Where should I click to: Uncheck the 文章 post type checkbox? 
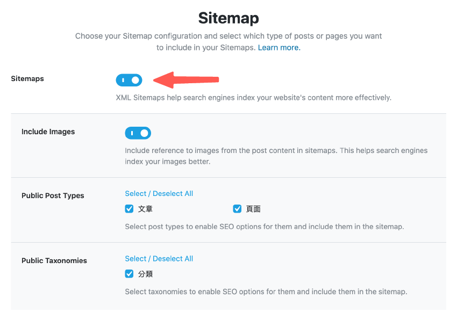[x=129, y=209]
